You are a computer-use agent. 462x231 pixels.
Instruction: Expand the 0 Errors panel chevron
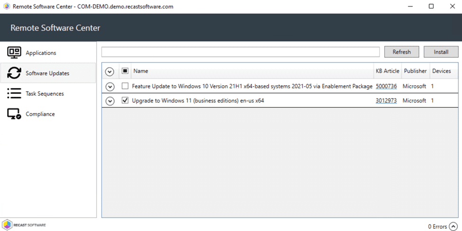pyautogui.click(x=453, y=226)
